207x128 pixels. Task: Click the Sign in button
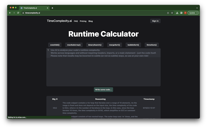click(155, 21)
